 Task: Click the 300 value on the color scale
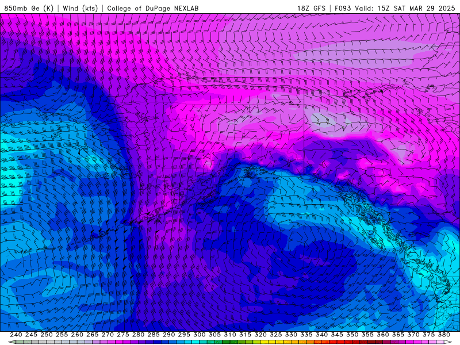coord(199,335)
